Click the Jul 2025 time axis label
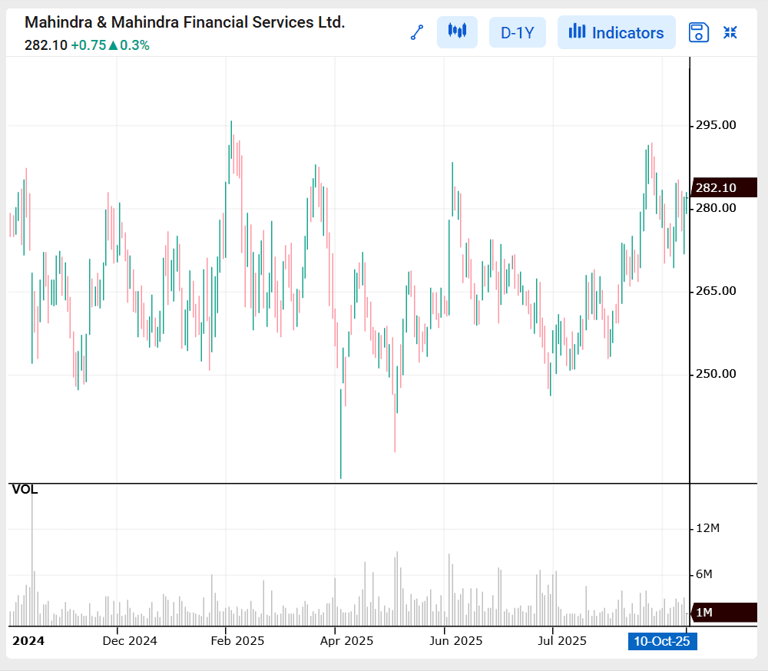Image resolution: width=768 pixels, height=671 pixels. [x=562, y=640]
